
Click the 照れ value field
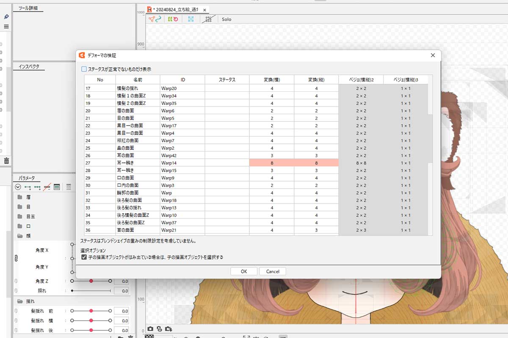[121, 291]
